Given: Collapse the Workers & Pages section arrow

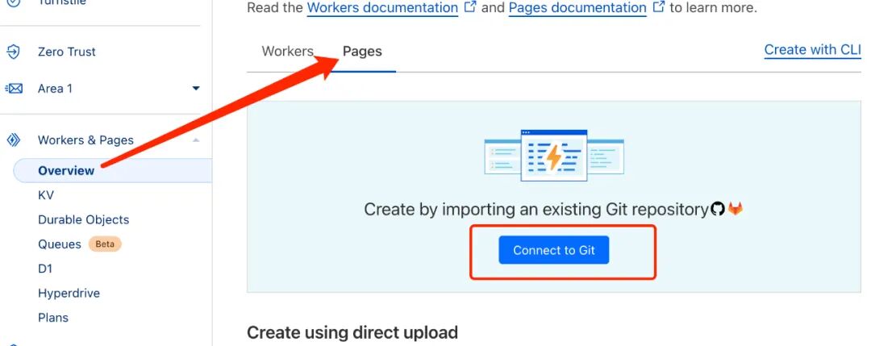Looking at the screenshot, I should click(x=195, y=140).
